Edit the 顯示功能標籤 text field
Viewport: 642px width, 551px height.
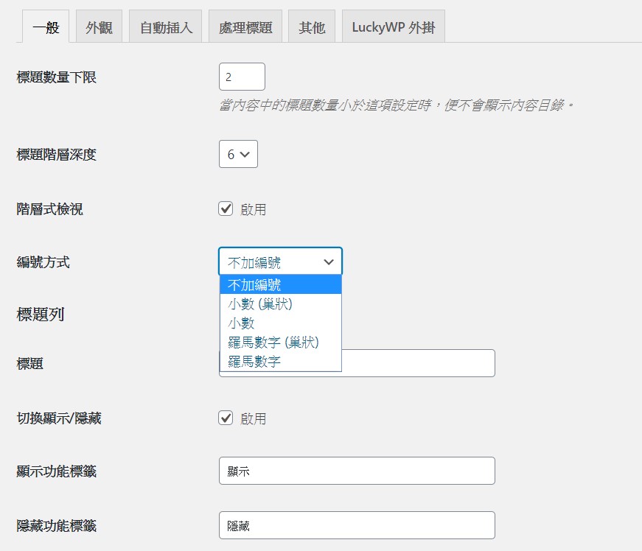pos(357,471)
